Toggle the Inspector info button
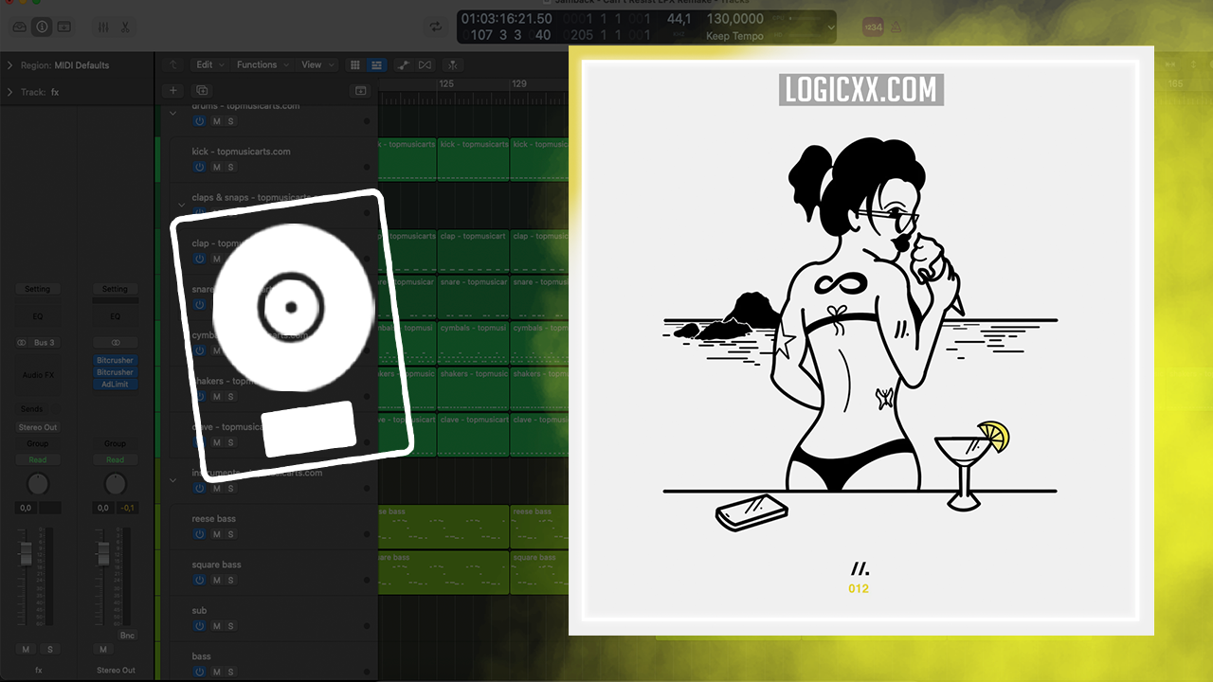Screen dimensions: 1213x682 [x=42, y=27]
